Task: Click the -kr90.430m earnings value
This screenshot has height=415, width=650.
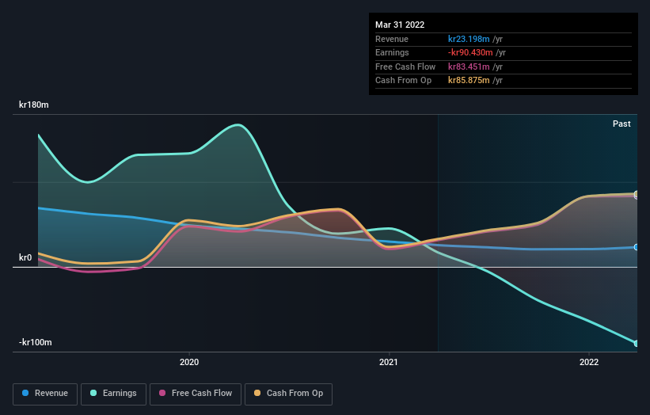Action: tap(470, 52)
